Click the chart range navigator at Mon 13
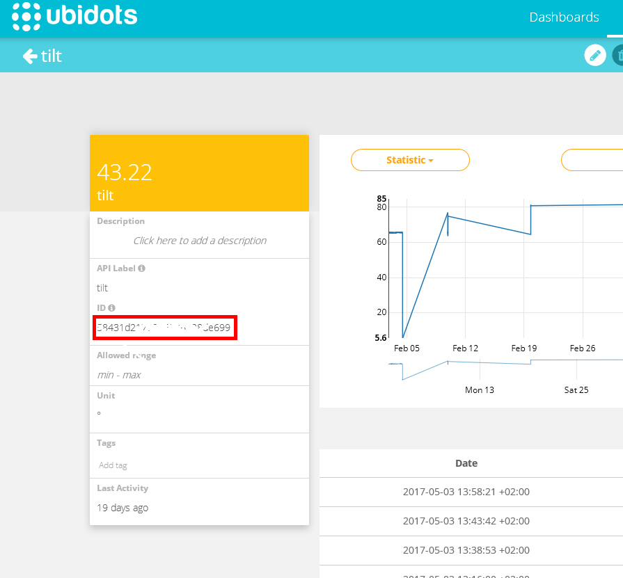 tap(479, 372)
